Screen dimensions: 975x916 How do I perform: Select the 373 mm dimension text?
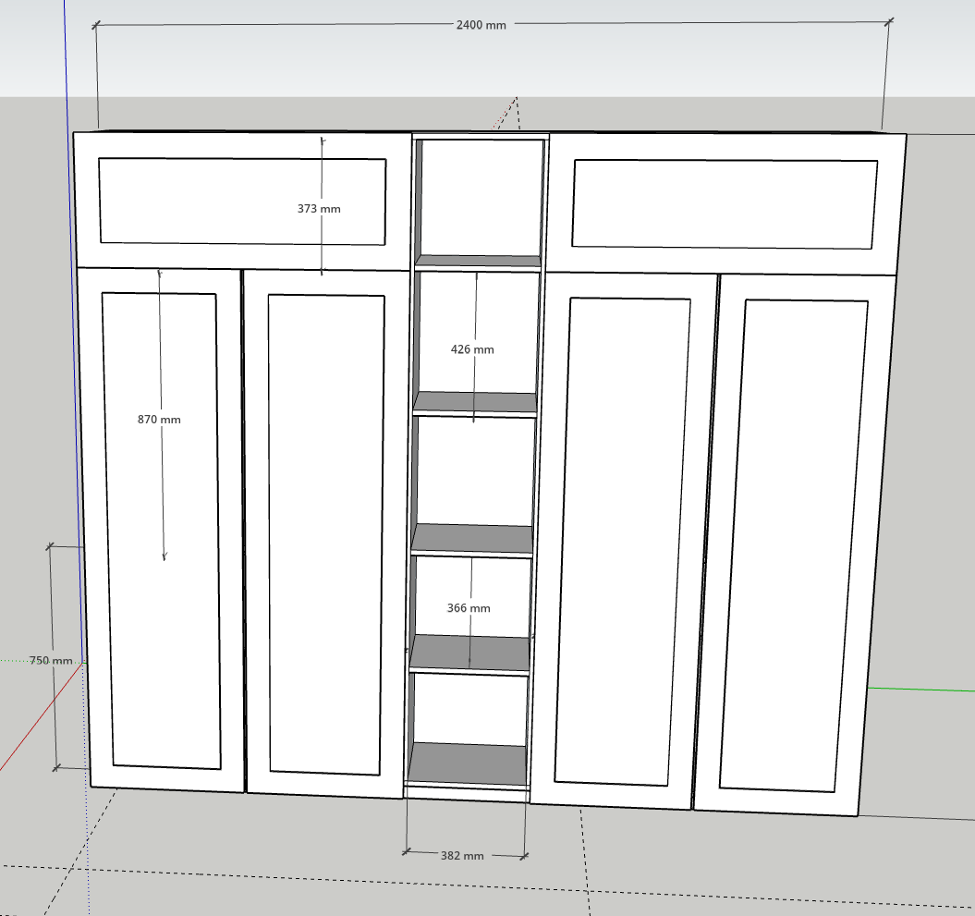point(318,209)
